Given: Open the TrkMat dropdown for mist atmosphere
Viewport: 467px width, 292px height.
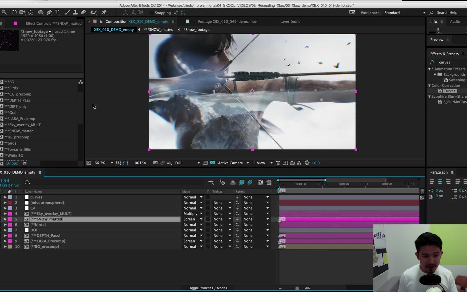Looking at the screenshot, I should (x=222, y=203).
